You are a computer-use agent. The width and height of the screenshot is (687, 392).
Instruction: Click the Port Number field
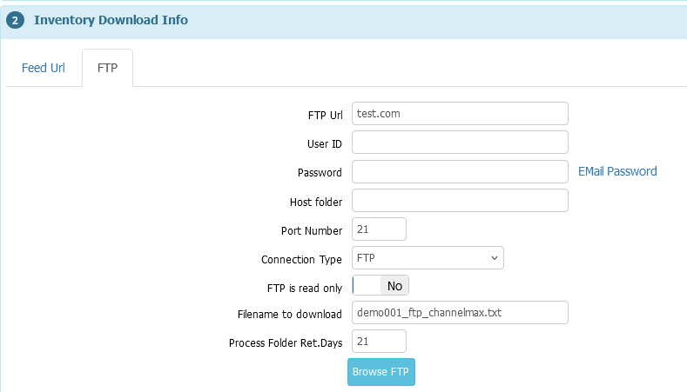379,229
